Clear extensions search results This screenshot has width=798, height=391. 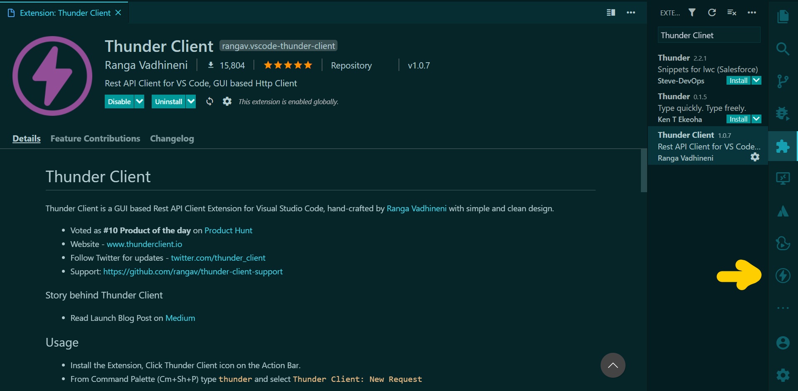coord(732,12)
